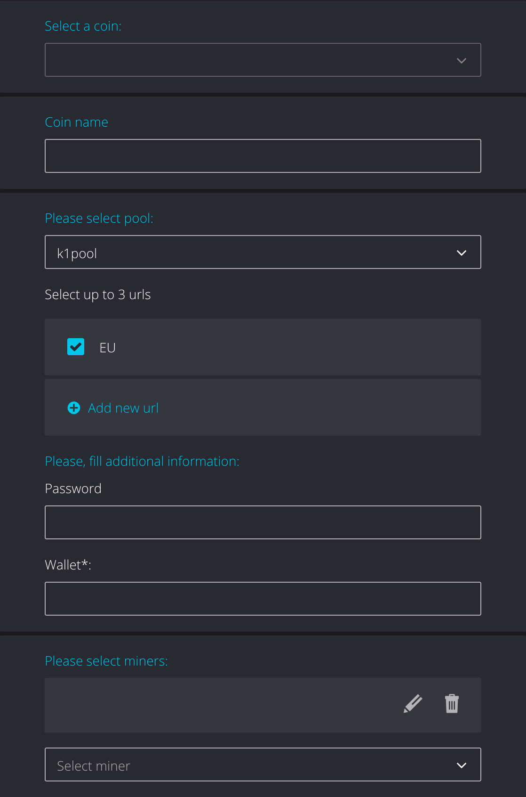Click the fill additional information heading
This screenshot has height=797, width=526.
pyautogui.click(x=142, y=461)
